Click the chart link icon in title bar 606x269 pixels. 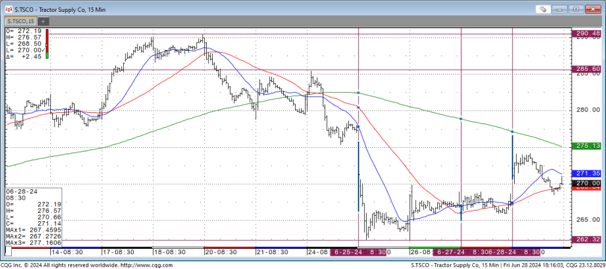pyautogui.click(x=543, y=9)
